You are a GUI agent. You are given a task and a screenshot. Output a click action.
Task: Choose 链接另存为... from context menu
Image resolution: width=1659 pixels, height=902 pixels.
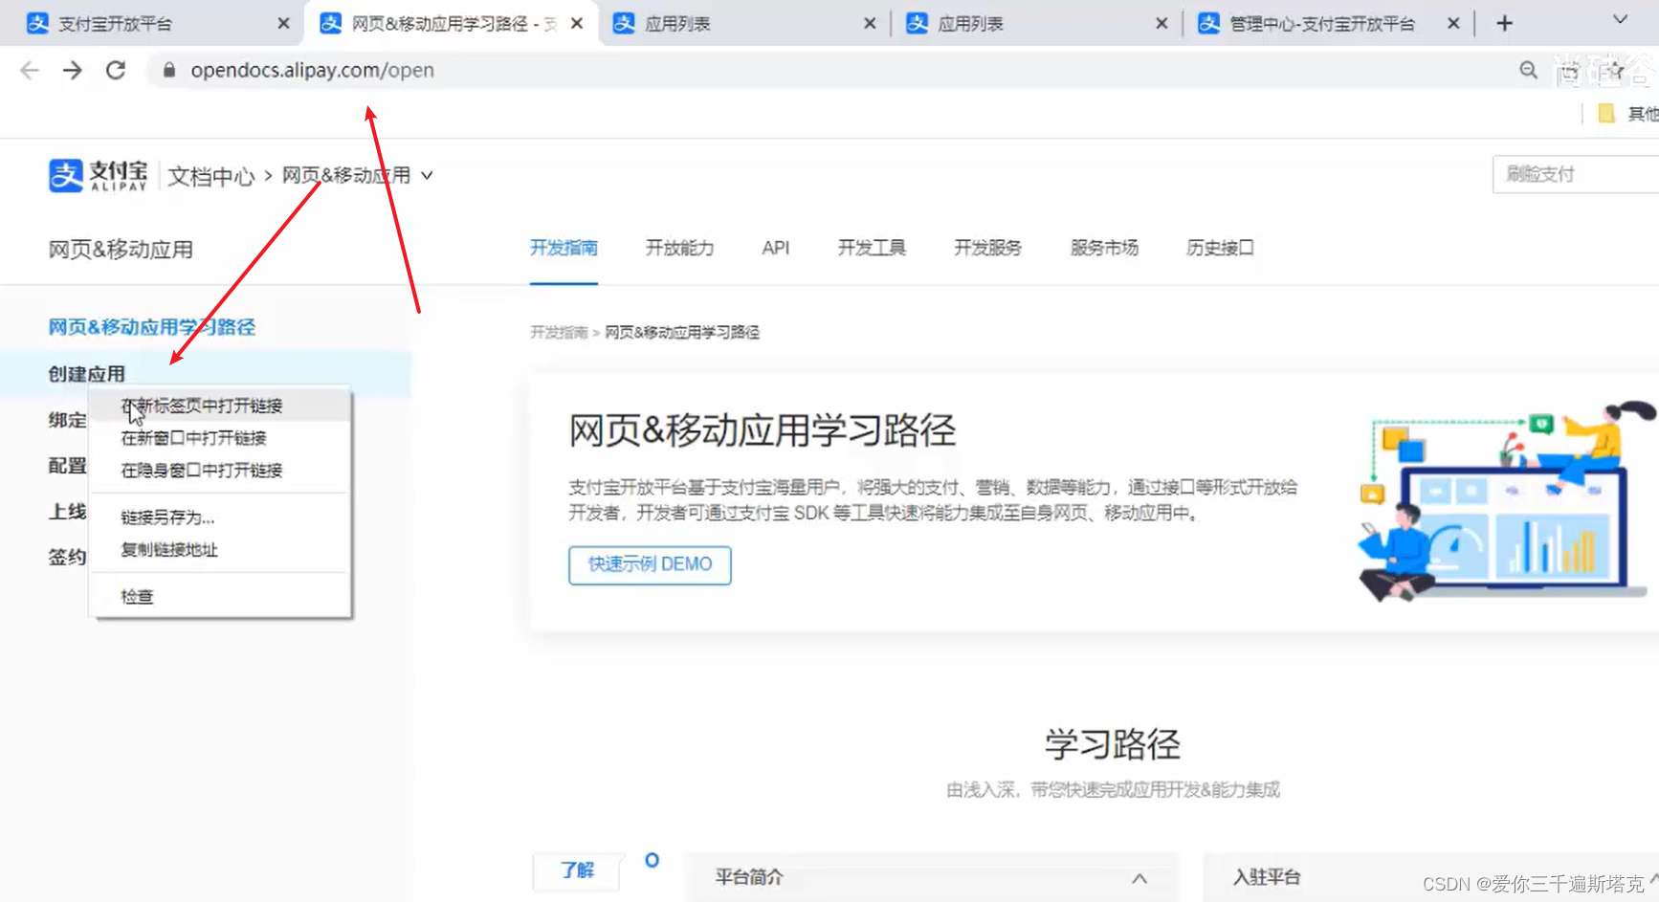tap(220, 517)
